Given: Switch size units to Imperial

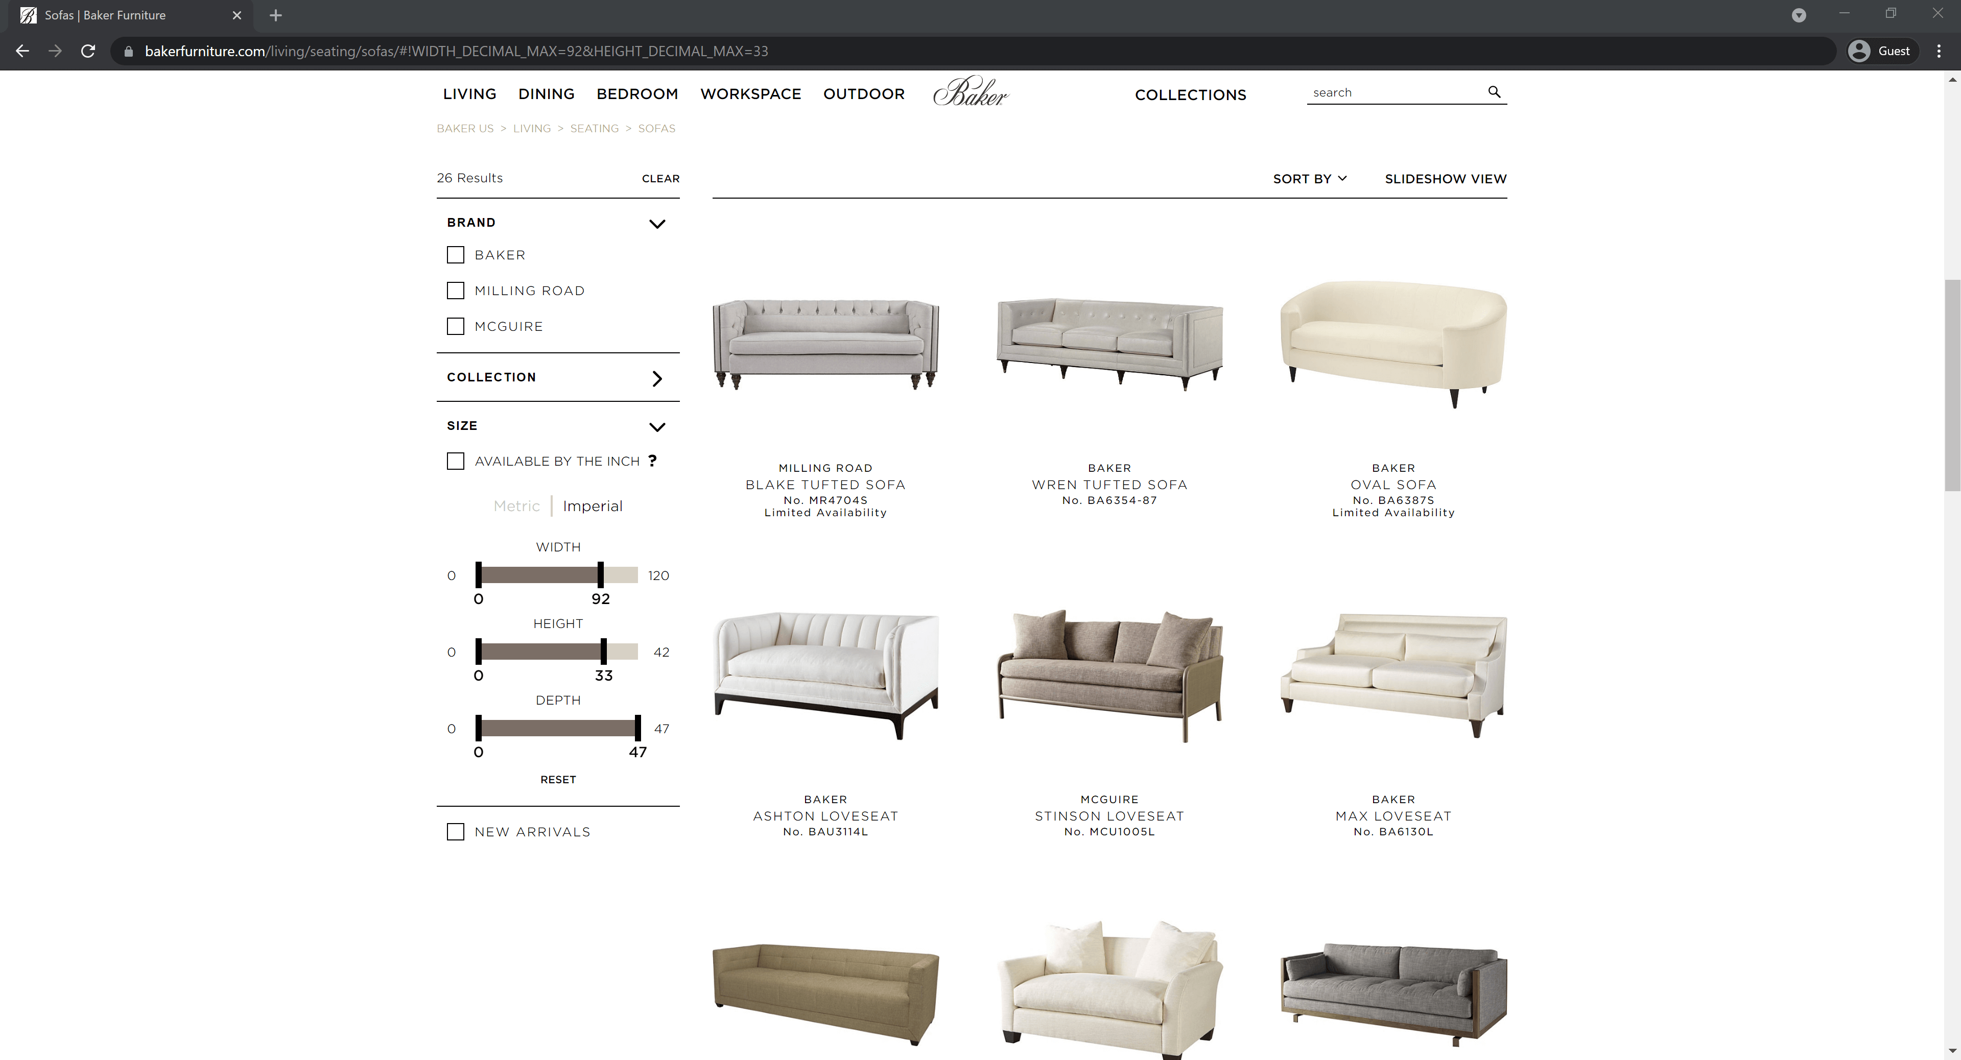Looking at the screenshot, I should [592, 506].
